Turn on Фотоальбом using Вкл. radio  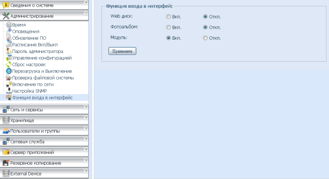point(168,27)
